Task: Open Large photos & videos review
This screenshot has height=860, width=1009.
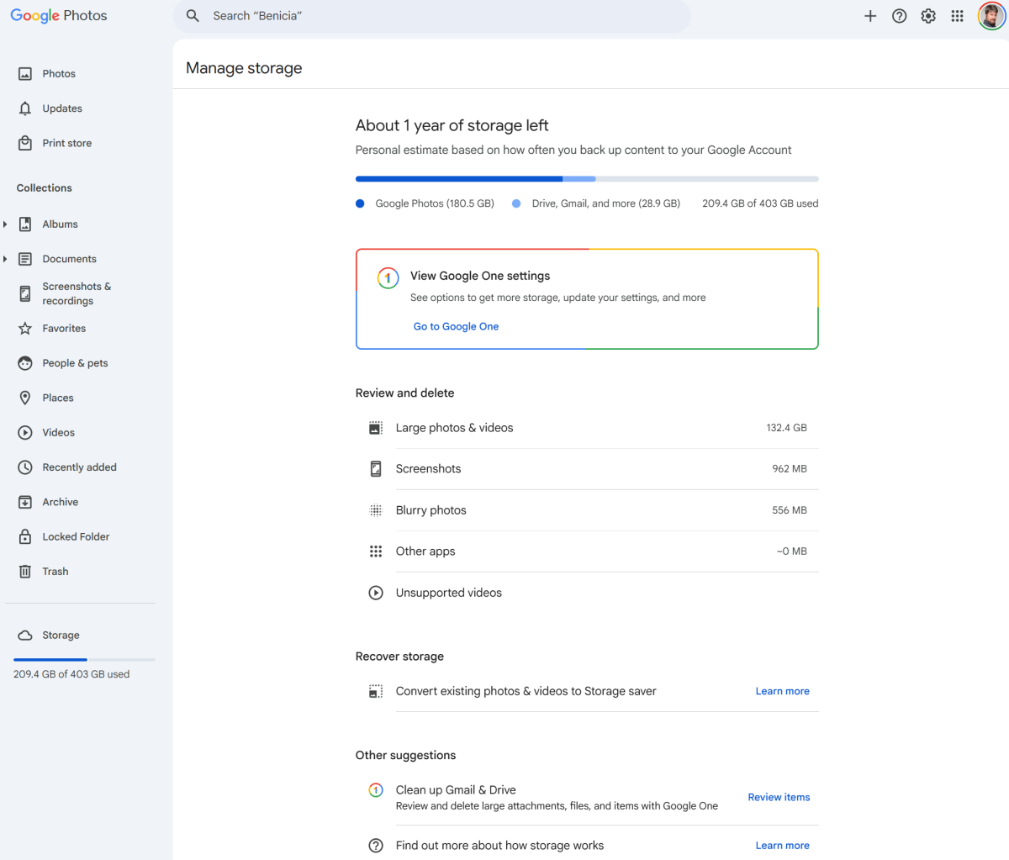Action: (587, 428)
